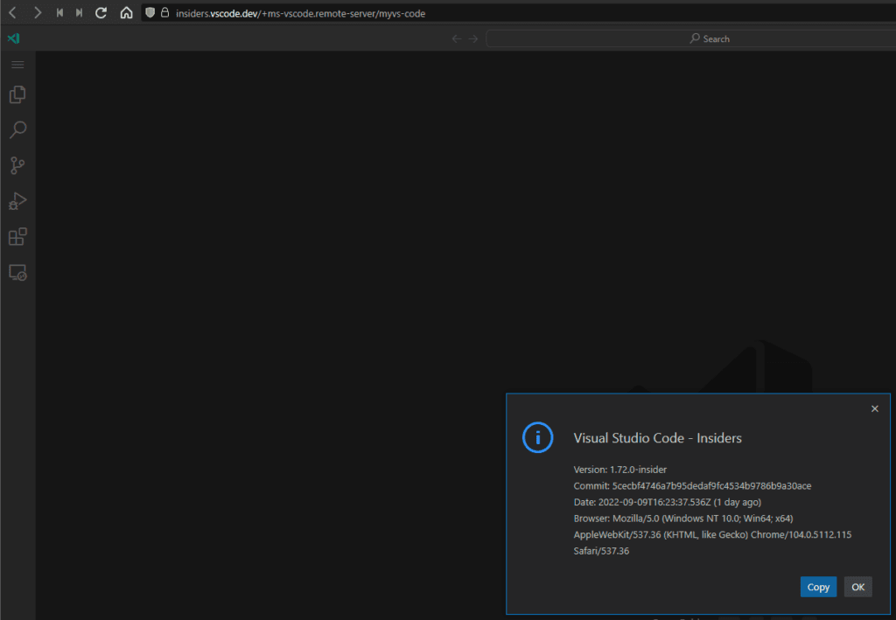Click the 'AppleWebKit/537.36' line
Viewport: 896px width, 620px height.
(x=712, y=535)
